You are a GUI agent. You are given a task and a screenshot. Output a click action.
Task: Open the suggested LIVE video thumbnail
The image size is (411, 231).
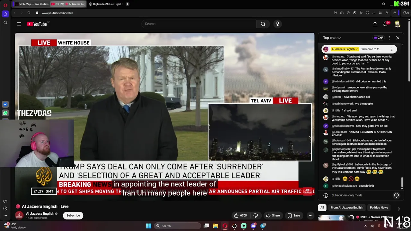pos(336,218)
